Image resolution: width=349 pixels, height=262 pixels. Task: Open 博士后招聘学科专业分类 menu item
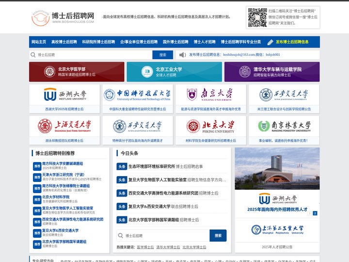point(240,42)
